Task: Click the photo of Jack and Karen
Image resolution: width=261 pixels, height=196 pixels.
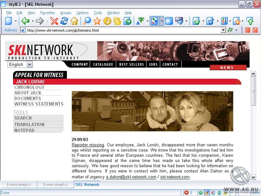Action: coord(152,111)
